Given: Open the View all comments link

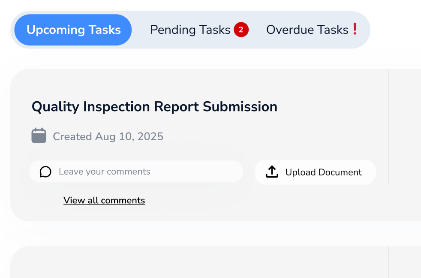Looking at the screenshot, I should tap(104, 200).
